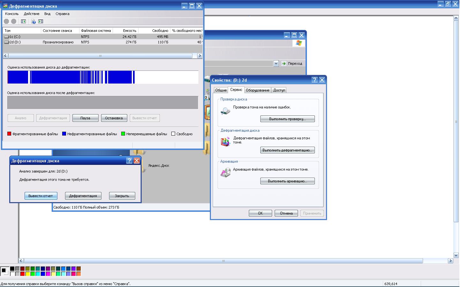The height and width of the screenshot is (287, 460).
Task: Click the volume list scroll-left arrow
Action: click(6, 56)
